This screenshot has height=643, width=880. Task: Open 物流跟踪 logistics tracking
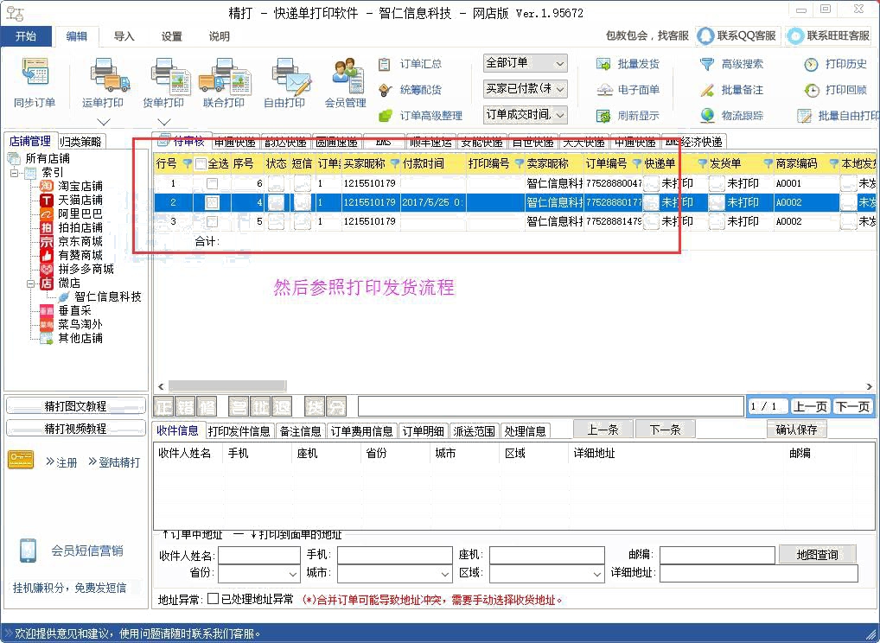pos(708,116)
